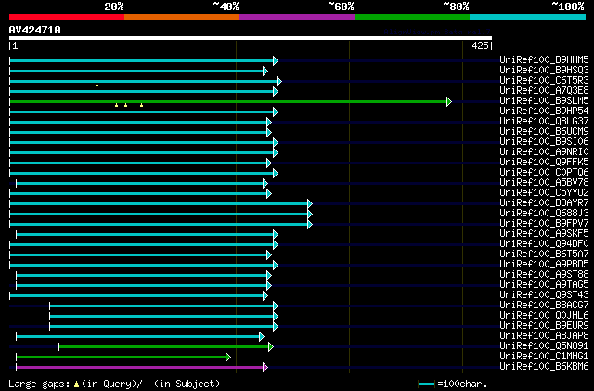This screenshot has height=391, width=594.
Task: Click the purple ~60% identity legend segment
Action: pyautogui.click(x=297, y=17)
